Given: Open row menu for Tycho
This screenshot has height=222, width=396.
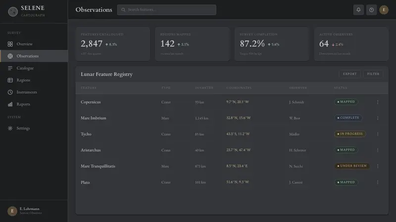Looking at the screenshot, I should point(378,134).
